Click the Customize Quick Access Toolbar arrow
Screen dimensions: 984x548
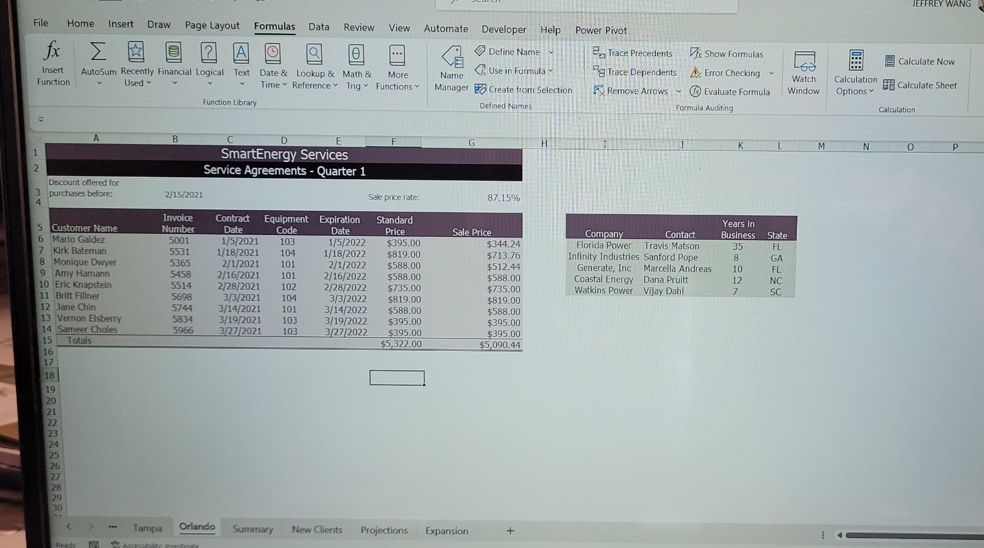click(40, 119)
